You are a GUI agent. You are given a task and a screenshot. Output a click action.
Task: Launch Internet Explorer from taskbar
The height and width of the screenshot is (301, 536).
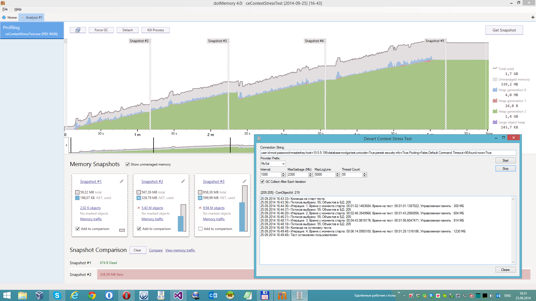click(74, 295)
